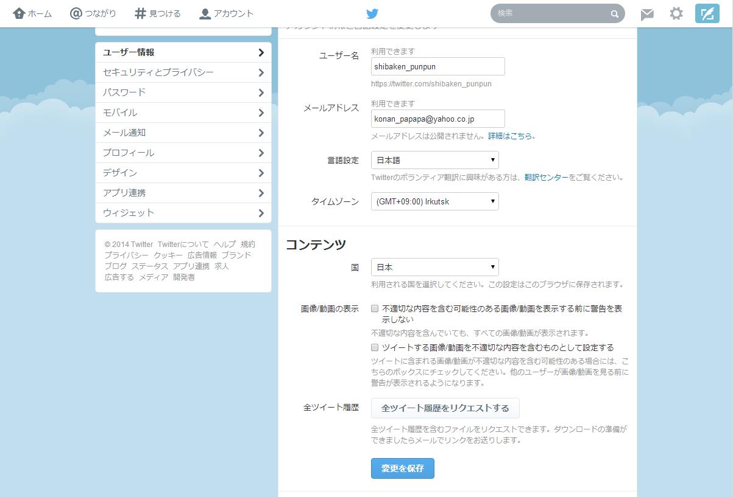Open モバイル settings

coord(183,113)
